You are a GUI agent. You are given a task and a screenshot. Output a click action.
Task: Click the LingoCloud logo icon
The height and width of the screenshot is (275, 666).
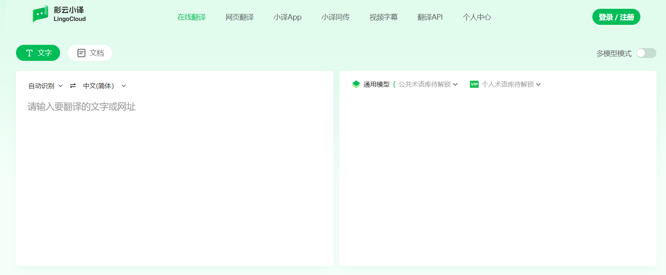coord(40,14)
